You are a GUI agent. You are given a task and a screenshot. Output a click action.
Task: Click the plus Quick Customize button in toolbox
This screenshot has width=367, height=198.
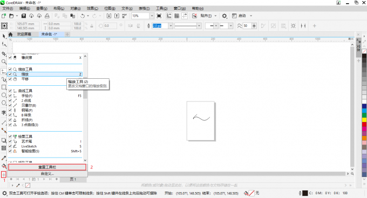4,175
